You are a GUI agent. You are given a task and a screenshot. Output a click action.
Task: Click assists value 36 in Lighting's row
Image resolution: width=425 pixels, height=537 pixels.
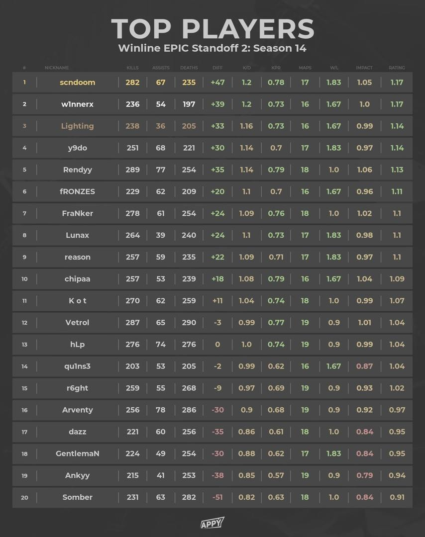161,126
